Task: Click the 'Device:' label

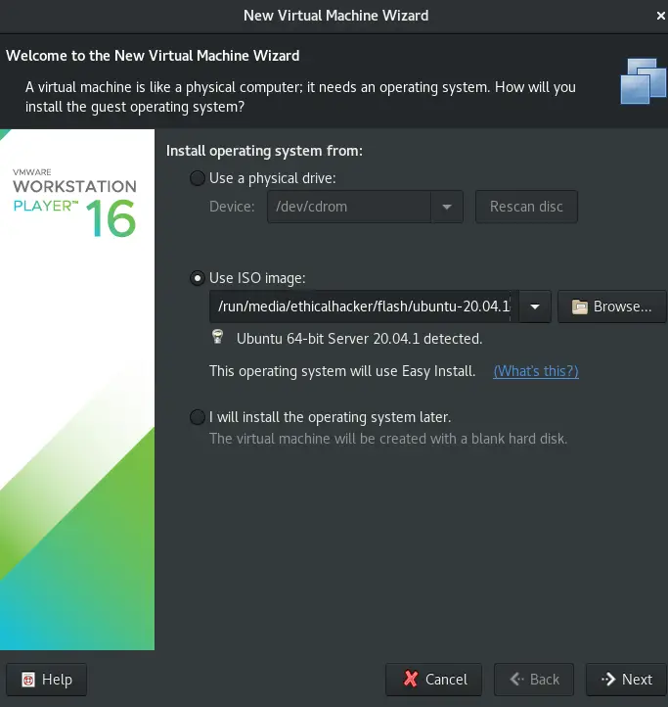Action: tap(232, 207)
